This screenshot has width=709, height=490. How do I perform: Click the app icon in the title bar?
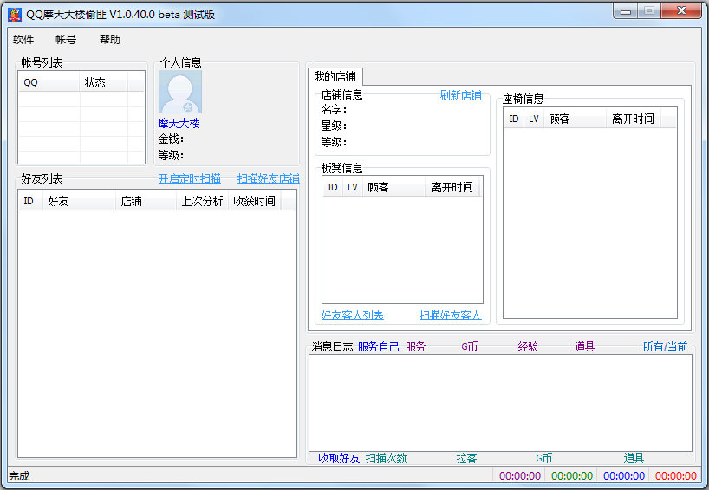[x=15, y=15]
